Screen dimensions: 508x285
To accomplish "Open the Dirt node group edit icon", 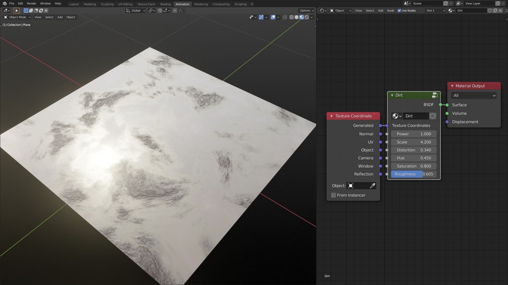I will click(435, 95).
